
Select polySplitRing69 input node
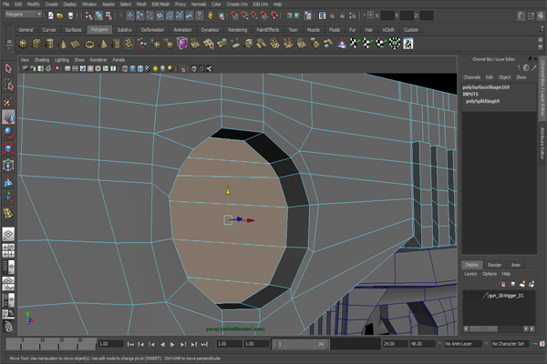(482, 101)
